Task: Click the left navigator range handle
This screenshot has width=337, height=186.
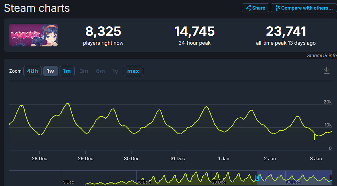Action: click(257, 177)
